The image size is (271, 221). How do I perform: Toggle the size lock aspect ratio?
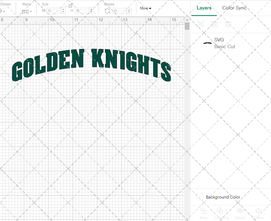click(71, 5)
